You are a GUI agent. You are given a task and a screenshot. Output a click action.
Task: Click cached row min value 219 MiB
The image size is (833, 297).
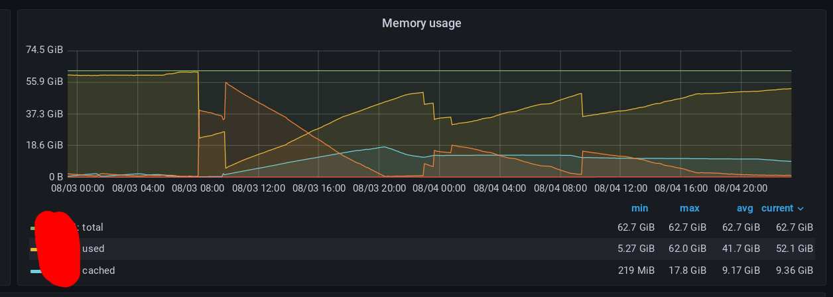(x=637, y=270)
